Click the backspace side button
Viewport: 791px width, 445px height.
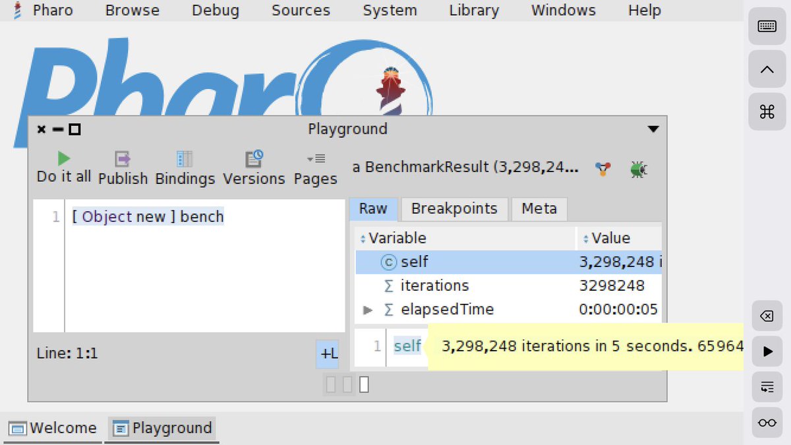[x=767, y=316]
